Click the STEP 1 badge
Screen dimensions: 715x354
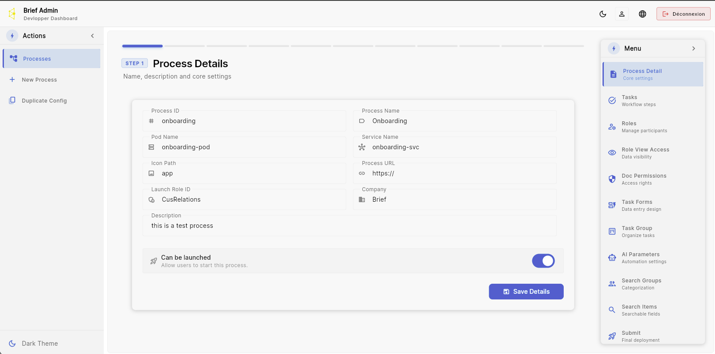point(135,63)
